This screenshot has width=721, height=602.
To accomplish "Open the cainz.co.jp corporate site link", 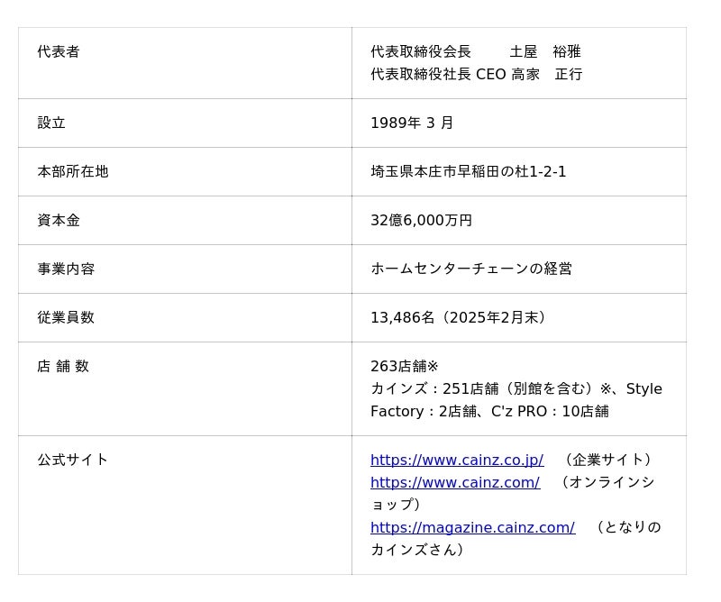I will [x=456, y=460].
